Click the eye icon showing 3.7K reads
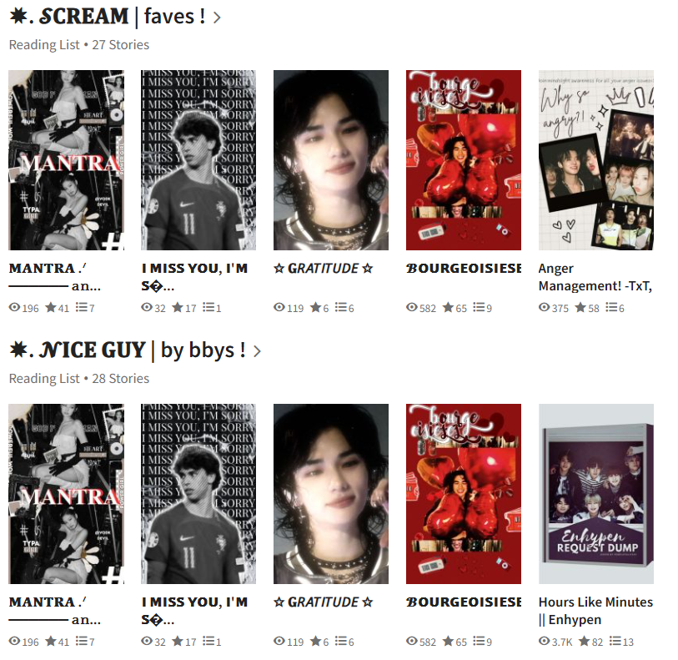678x660 pixels. click(x=544, y=641)
